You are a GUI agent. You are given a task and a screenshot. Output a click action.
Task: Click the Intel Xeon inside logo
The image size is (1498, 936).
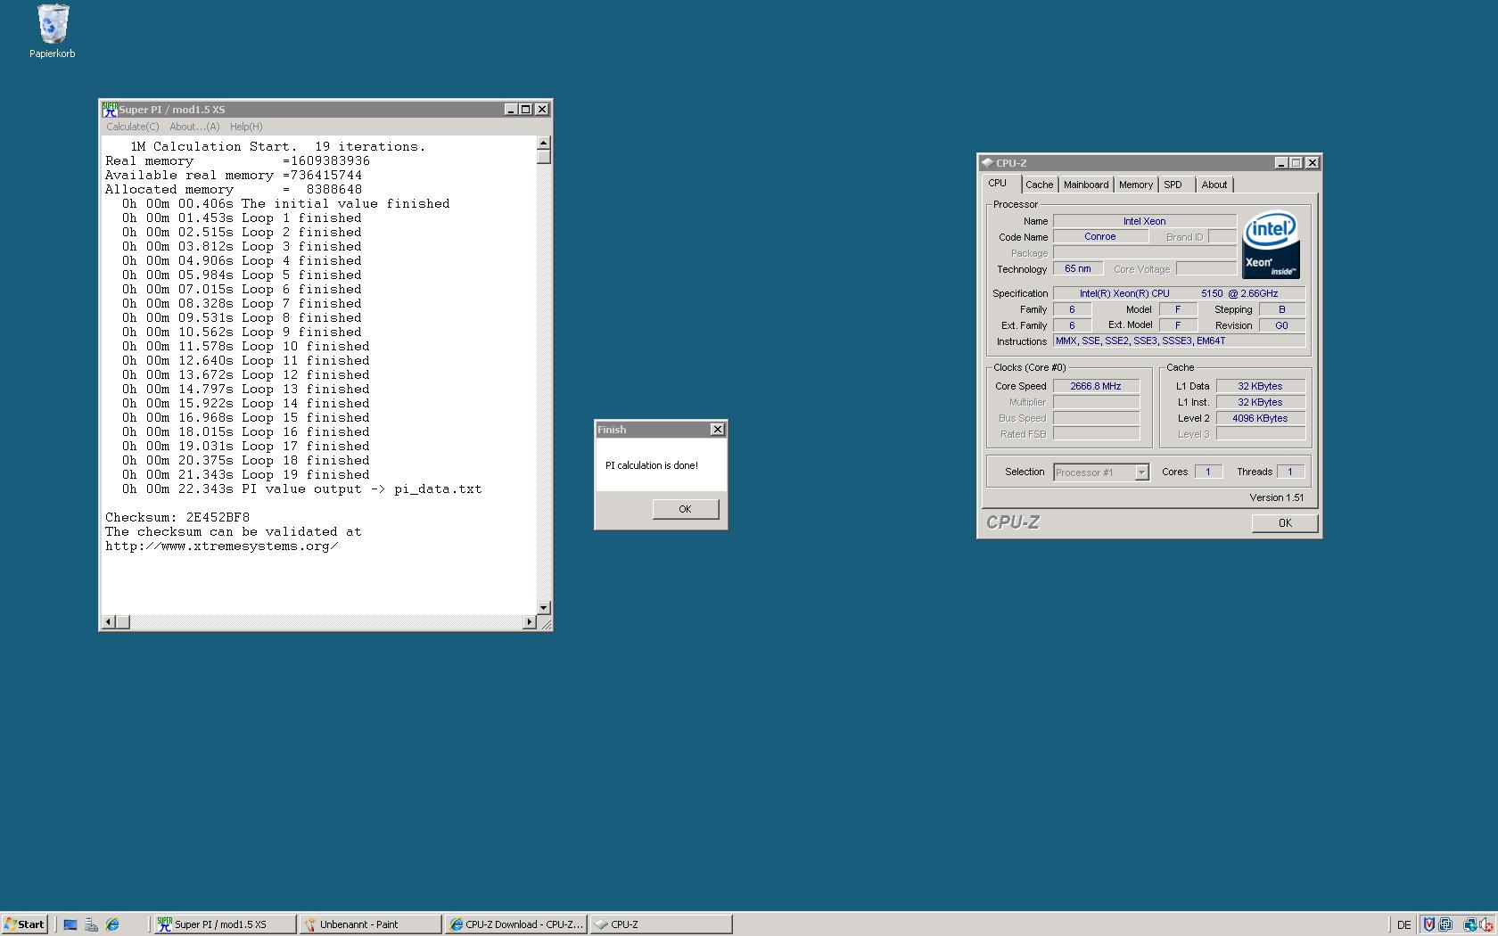click(x=1271, y=244)
